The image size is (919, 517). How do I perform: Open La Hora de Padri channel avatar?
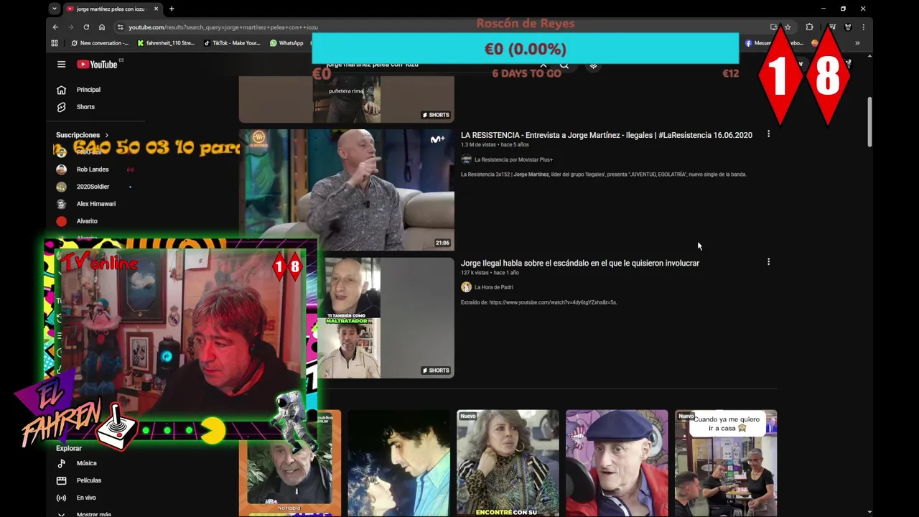tap(466, 287)
